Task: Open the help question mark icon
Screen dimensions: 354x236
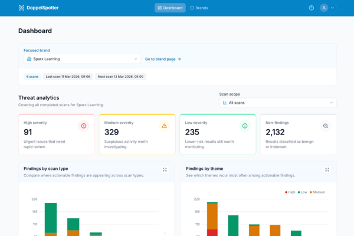Action: (311, 8)
